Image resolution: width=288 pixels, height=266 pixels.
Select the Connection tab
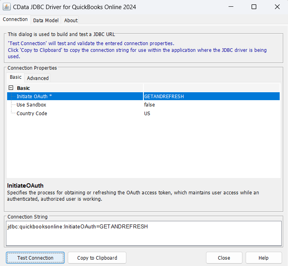[15, 19]
